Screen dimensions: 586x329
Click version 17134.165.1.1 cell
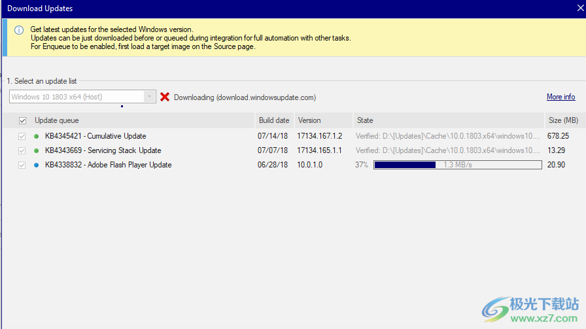click(x=320, y=150)
